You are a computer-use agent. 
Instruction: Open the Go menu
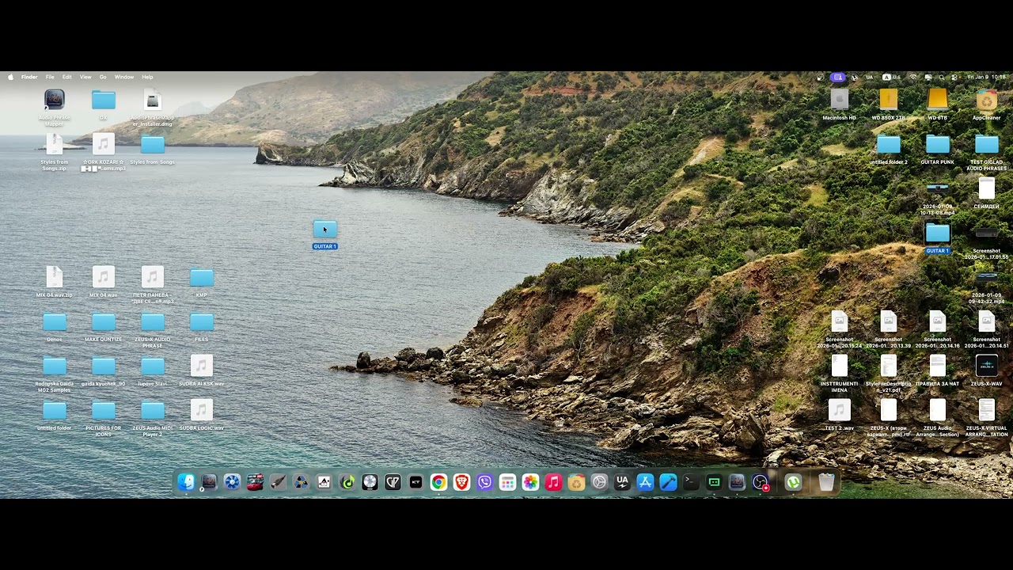(103, 77)
